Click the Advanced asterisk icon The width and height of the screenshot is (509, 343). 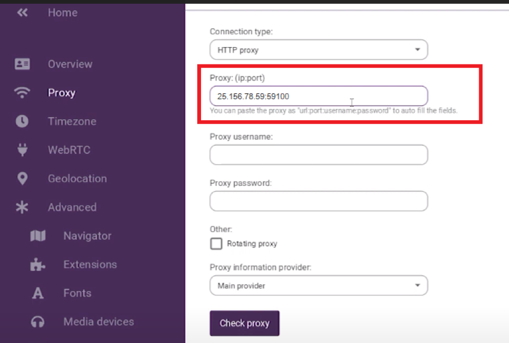(x=22, y=207)
